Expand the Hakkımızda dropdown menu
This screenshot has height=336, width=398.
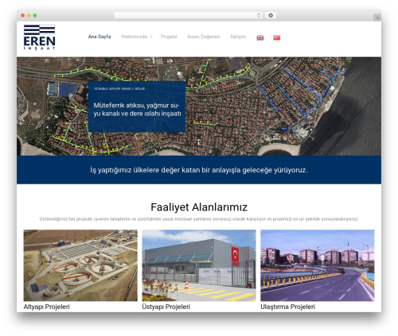coord(137,37)
